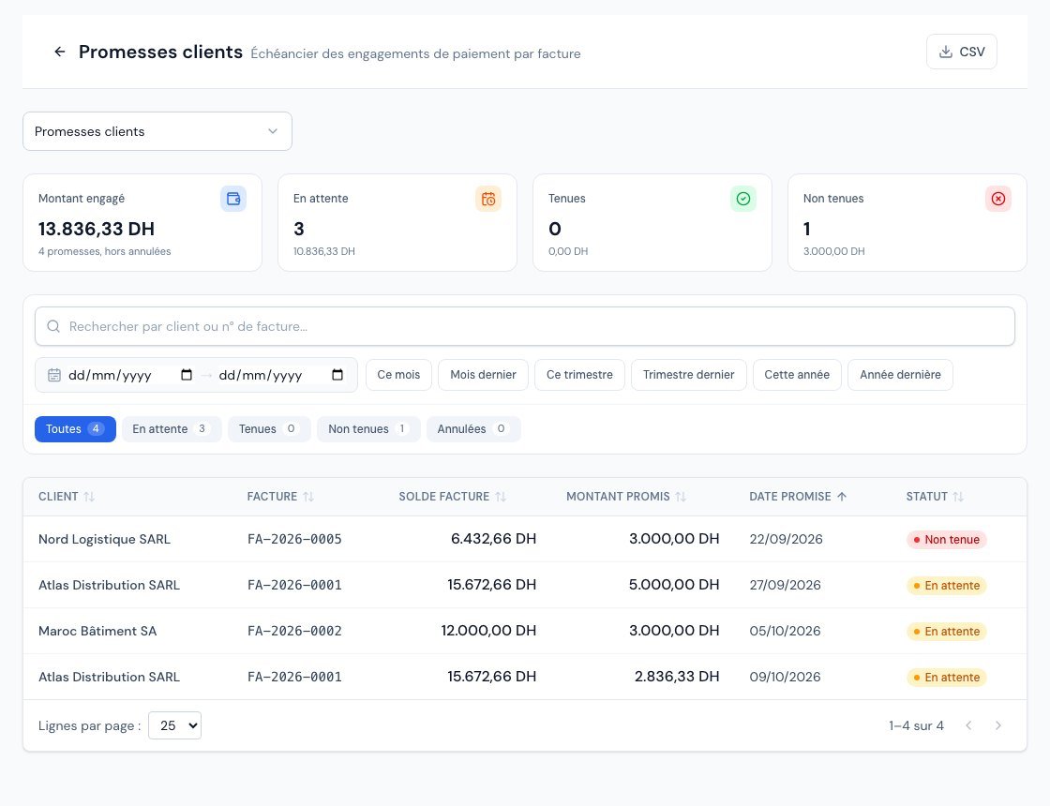Click the search magnifier icon
The image size is (1050, 806).
53,326
